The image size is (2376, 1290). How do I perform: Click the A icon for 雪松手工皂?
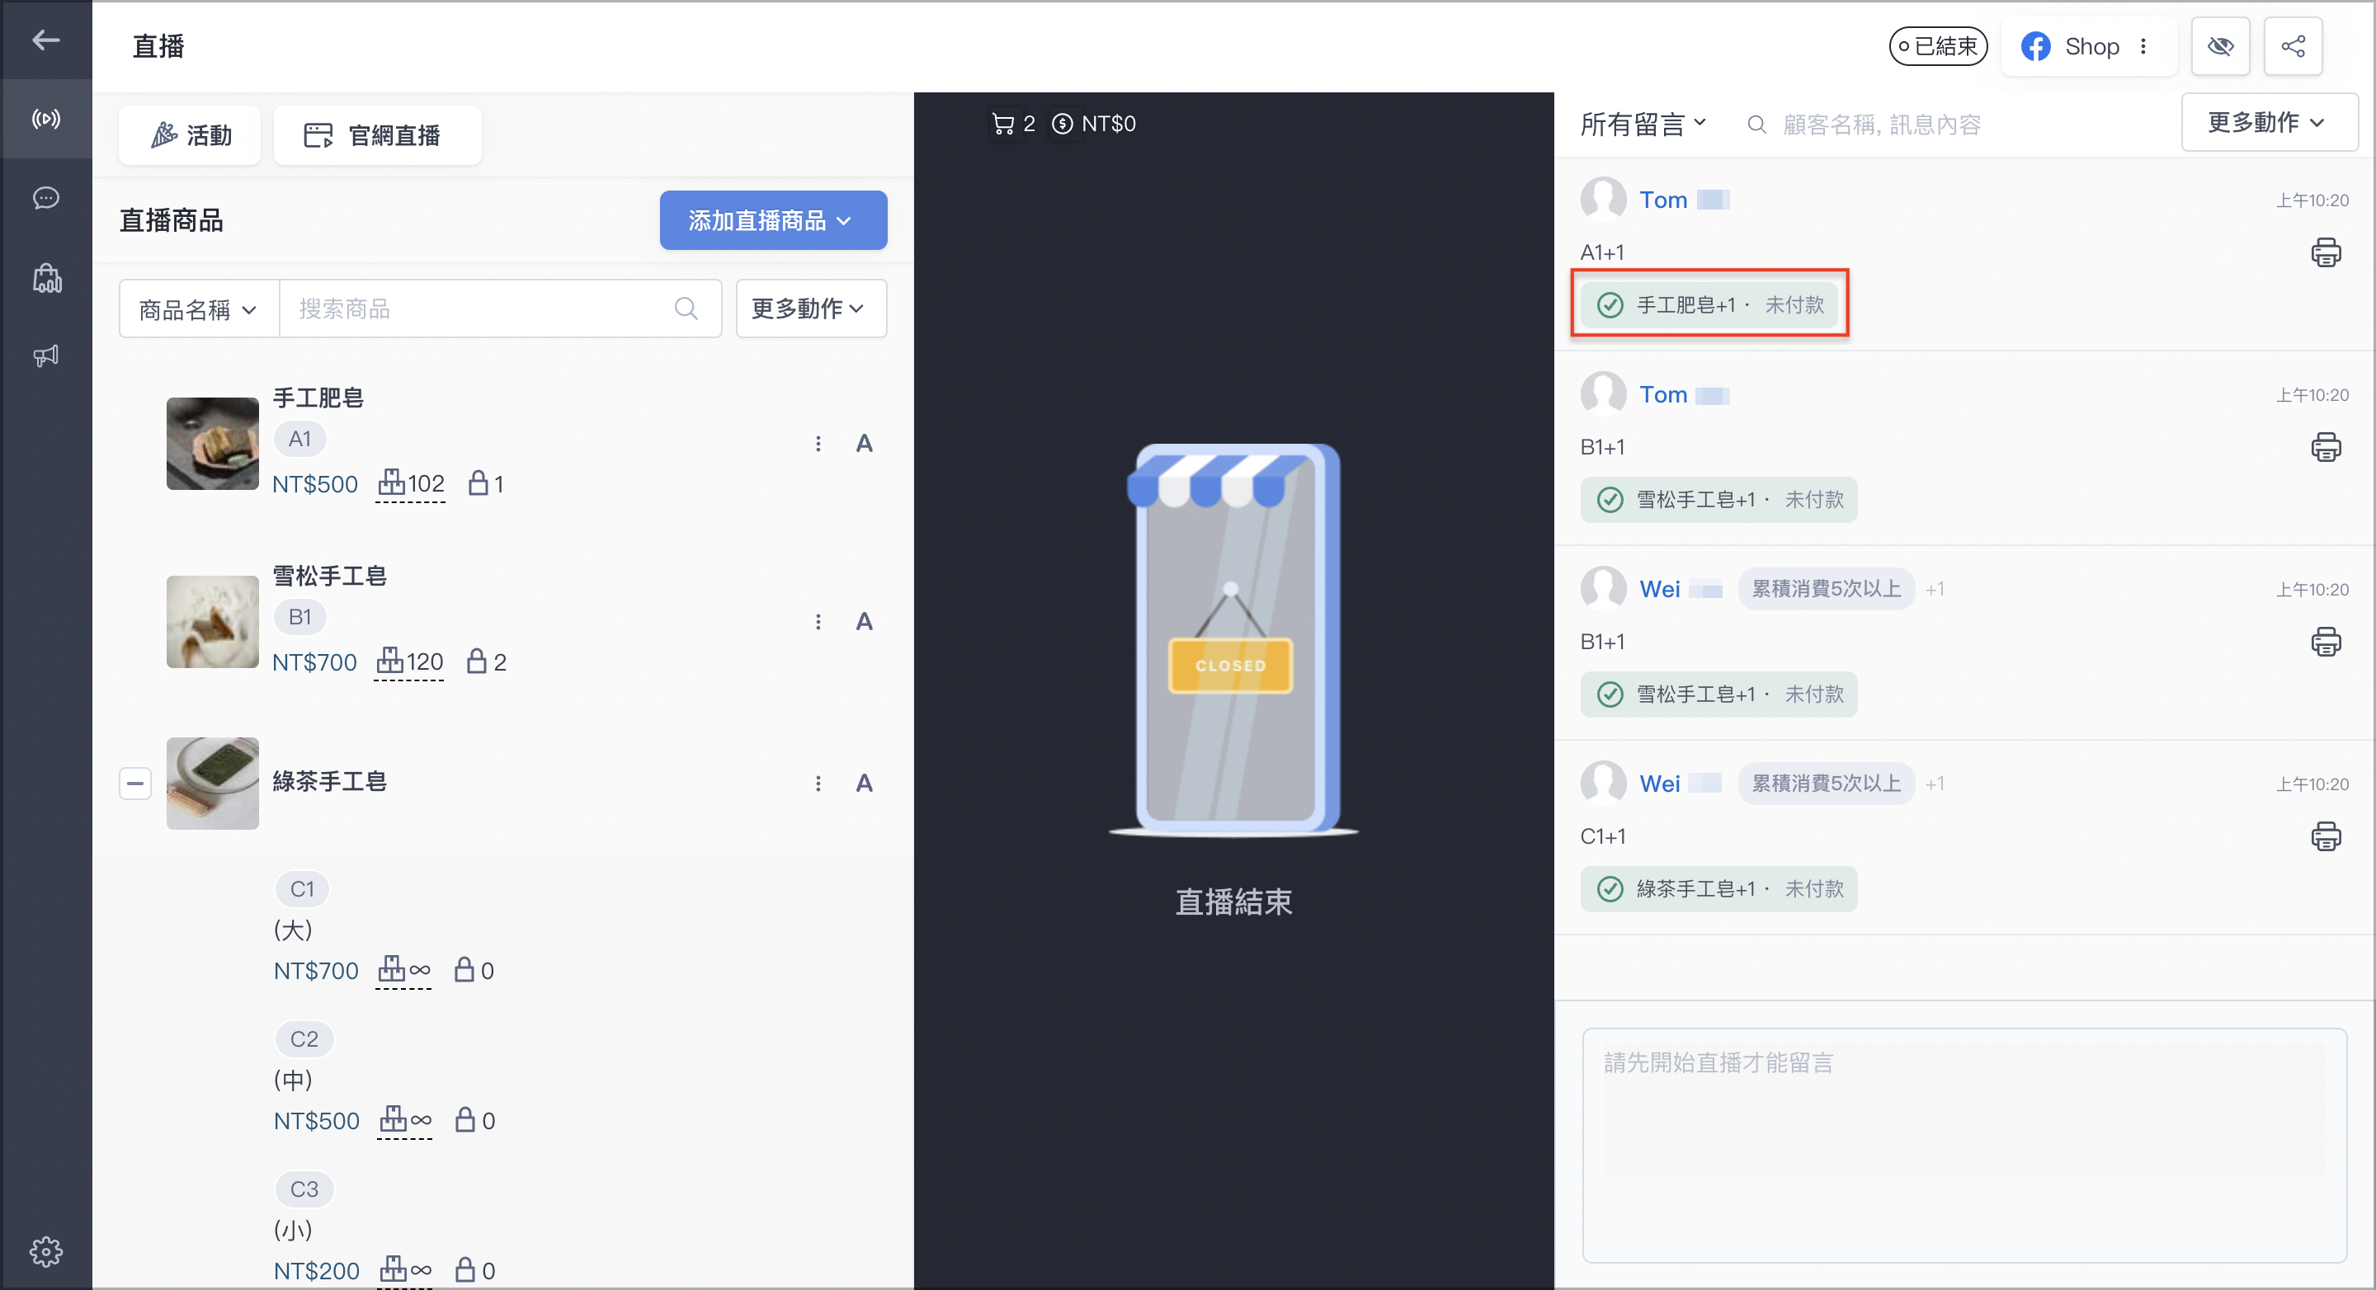coord(863,621)
